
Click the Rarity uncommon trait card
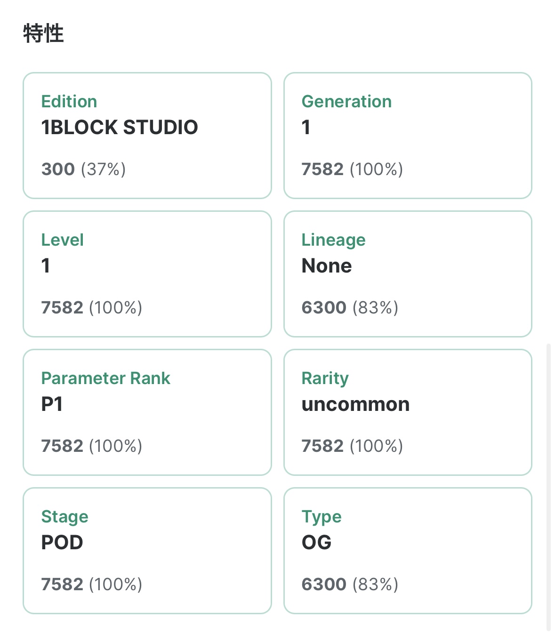click(x=408, y=412)
